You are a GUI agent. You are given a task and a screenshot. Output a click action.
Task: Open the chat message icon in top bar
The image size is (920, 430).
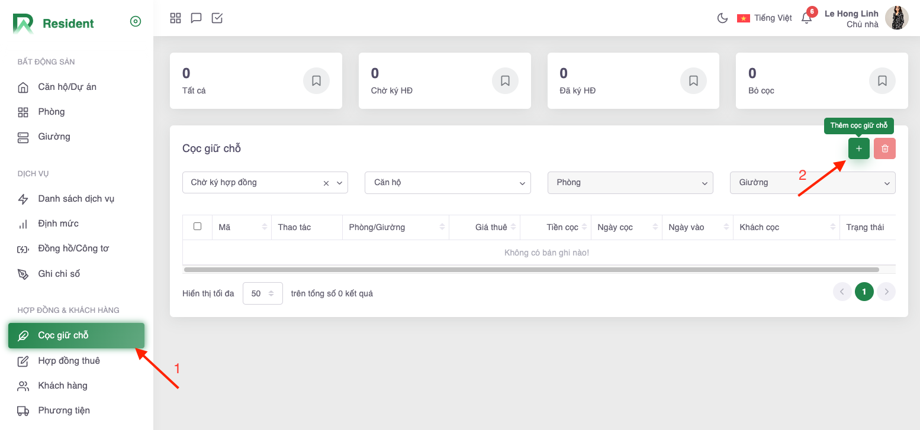196,18
